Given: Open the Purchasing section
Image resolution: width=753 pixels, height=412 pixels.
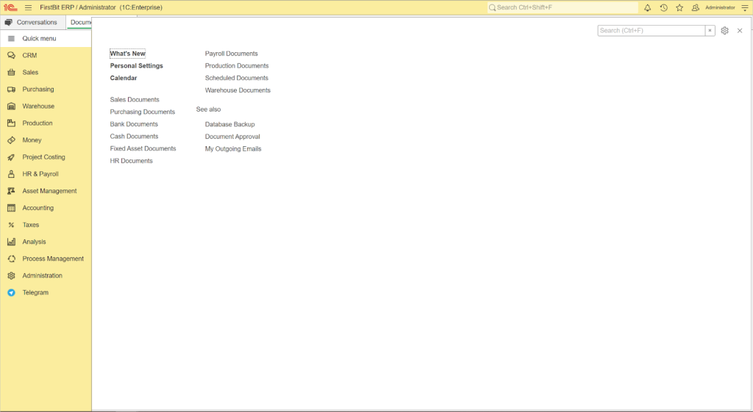Looking at the screenshot, I should tap(46, 89).
